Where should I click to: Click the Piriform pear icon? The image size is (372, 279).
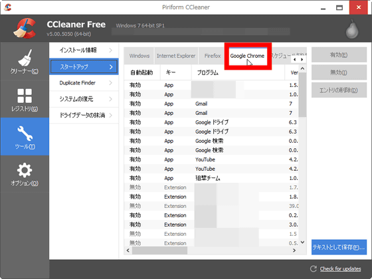click(352, 29)
